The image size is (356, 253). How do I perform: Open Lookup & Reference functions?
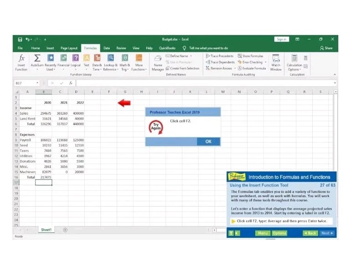point(111,63)
